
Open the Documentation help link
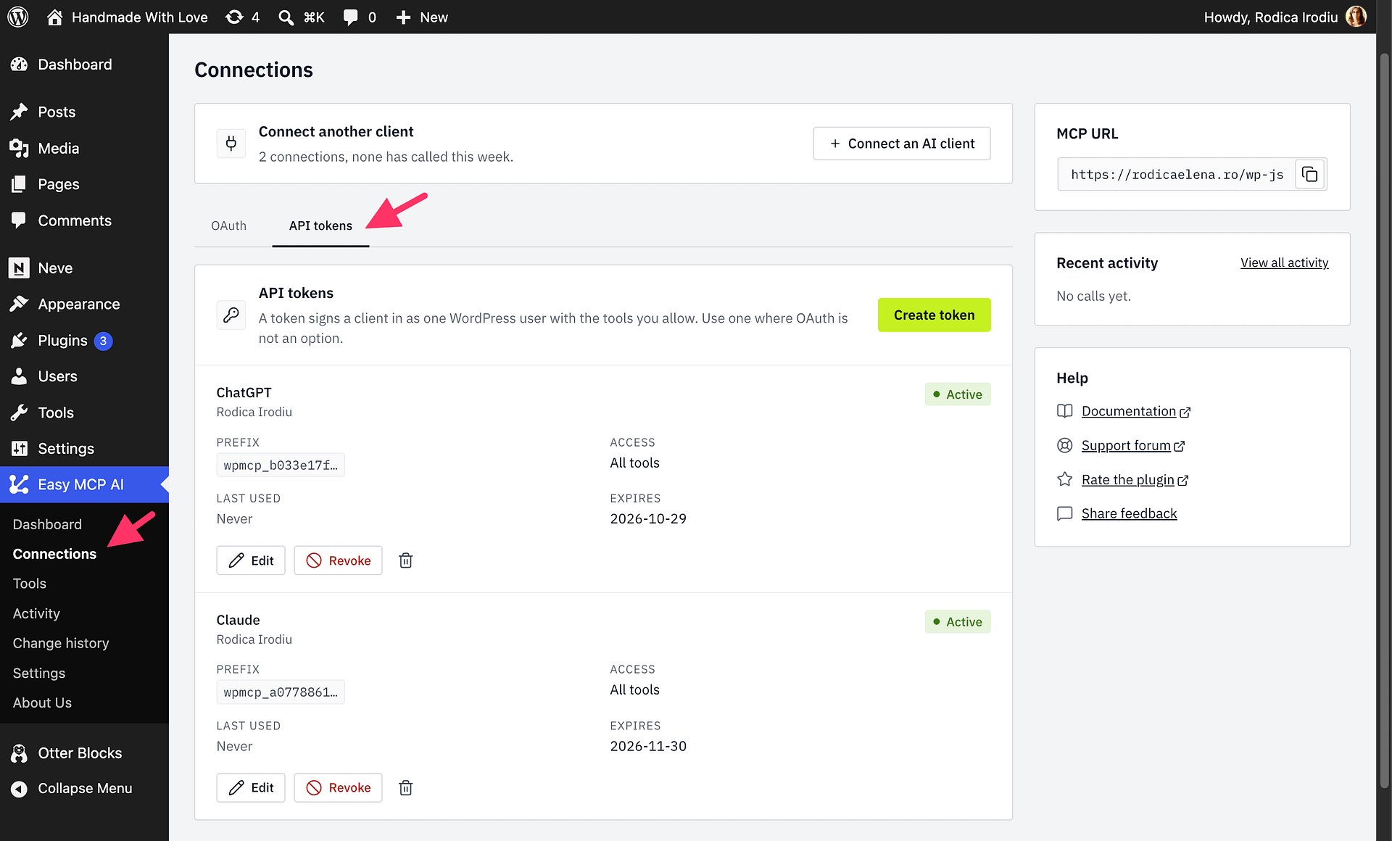[1135, 411]
